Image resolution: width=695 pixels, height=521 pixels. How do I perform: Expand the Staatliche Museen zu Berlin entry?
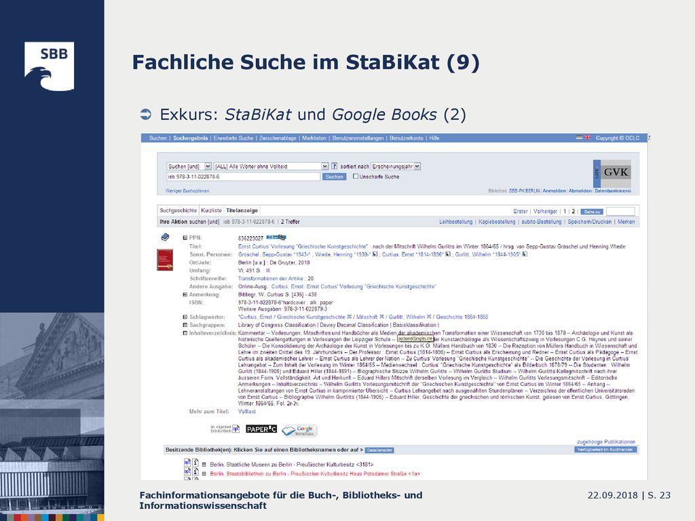(204, 465)
